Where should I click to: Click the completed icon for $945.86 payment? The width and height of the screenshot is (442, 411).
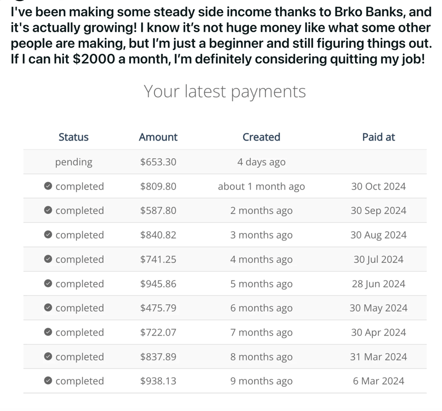48,284
